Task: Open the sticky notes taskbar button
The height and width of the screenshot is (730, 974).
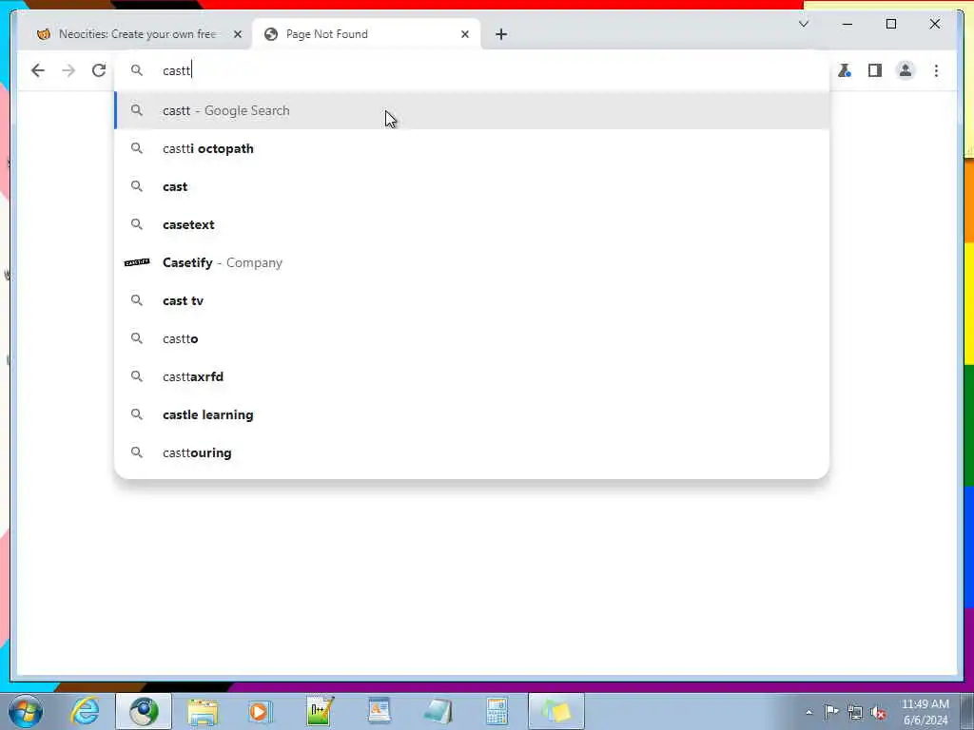Action: tap(555, 711)
